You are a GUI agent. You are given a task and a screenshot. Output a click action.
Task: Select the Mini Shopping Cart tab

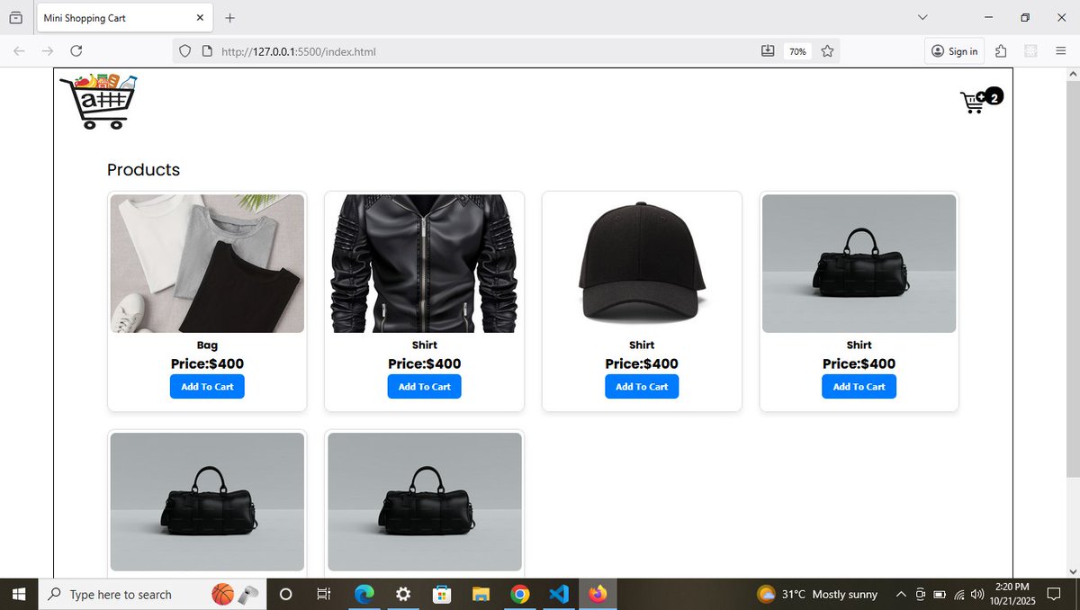point(124,18)
